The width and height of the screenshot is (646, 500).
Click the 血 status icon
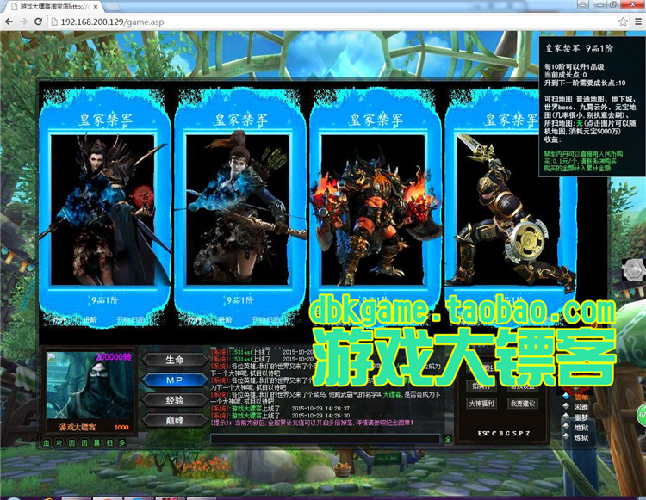pyautogui.click(x=47, y=442)
